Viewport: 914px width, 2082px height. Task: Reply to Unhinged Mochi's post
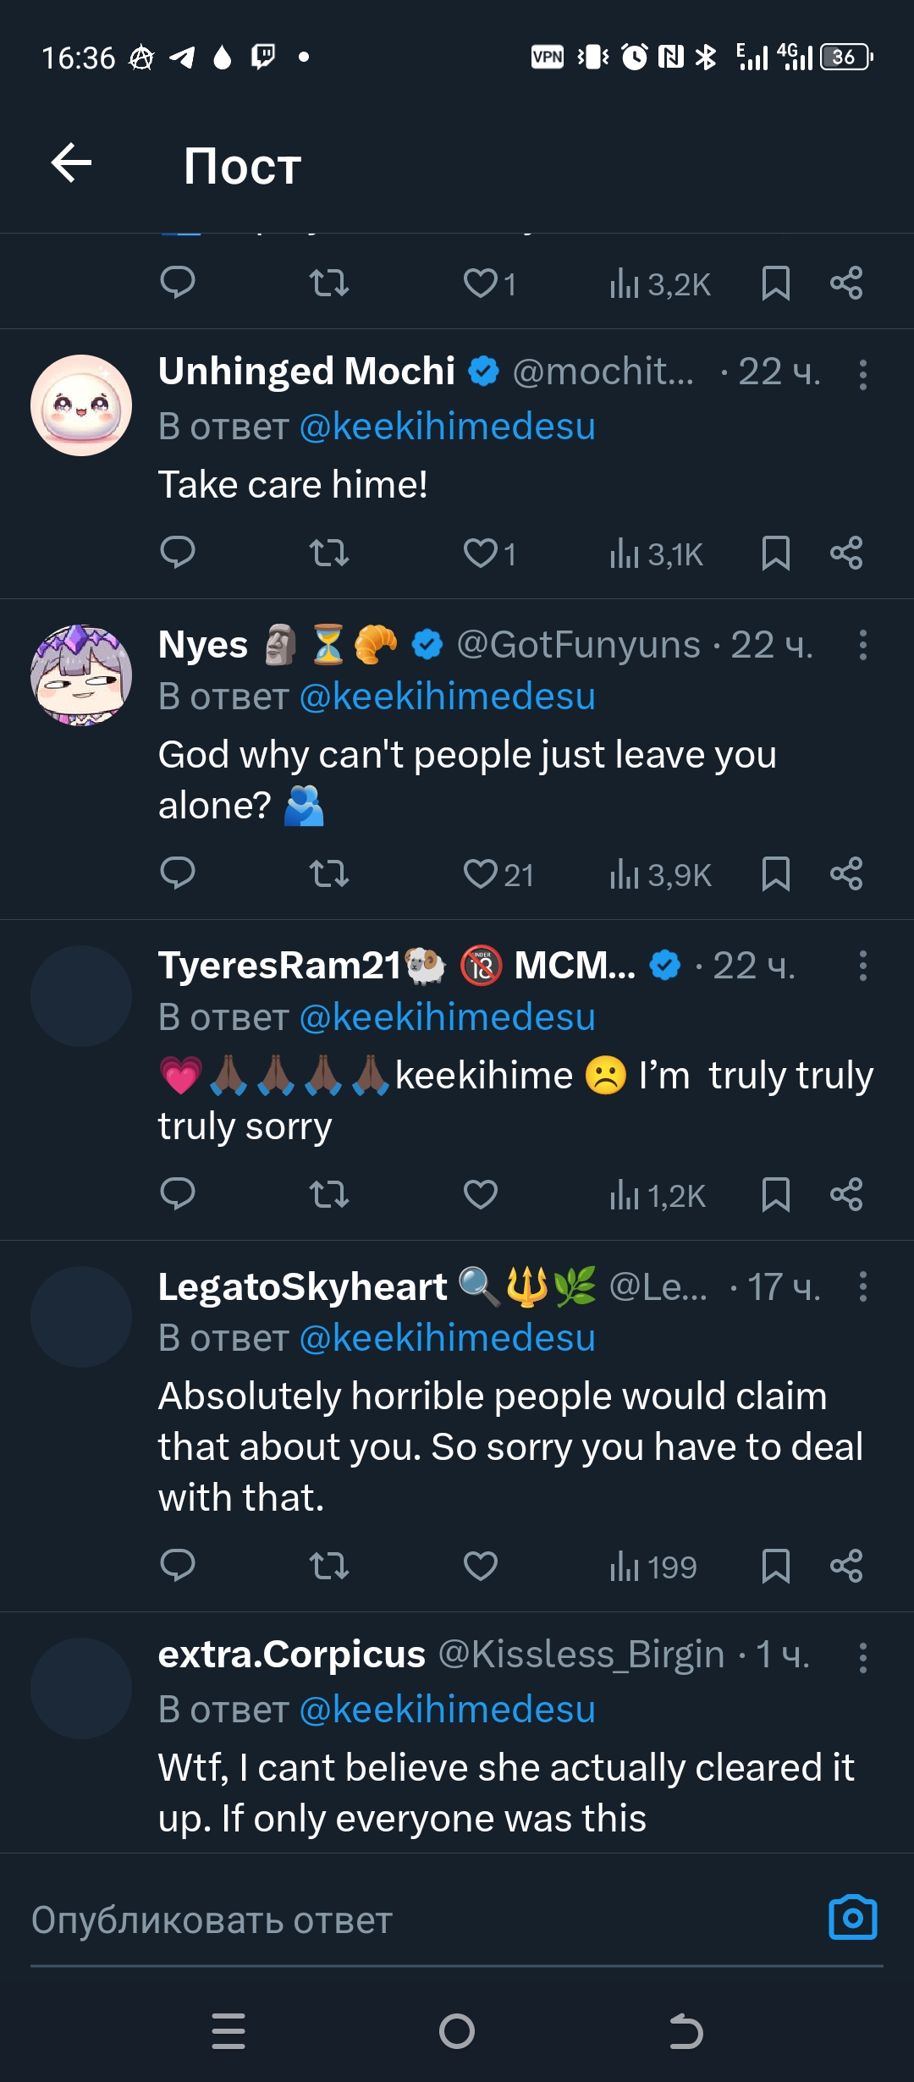(178, 553)
